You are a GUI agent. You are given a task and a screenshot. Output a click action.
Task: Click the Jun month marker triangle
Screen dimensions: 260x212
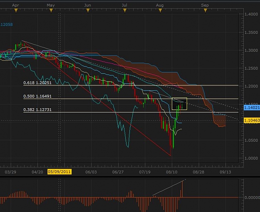(88, 11)
